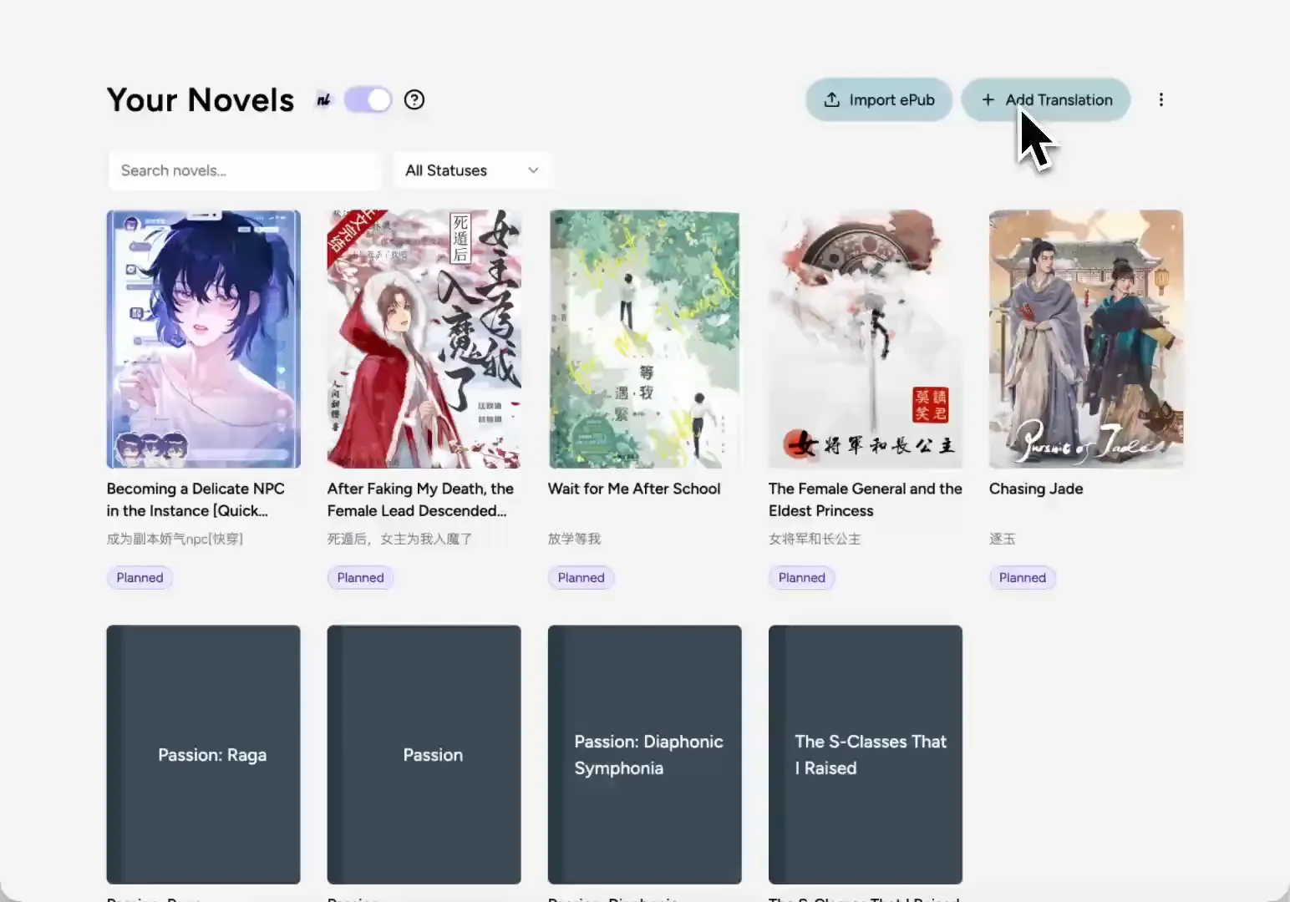
Task: Open The S-Classes That I Raised card
Action: tap(866, 755)
